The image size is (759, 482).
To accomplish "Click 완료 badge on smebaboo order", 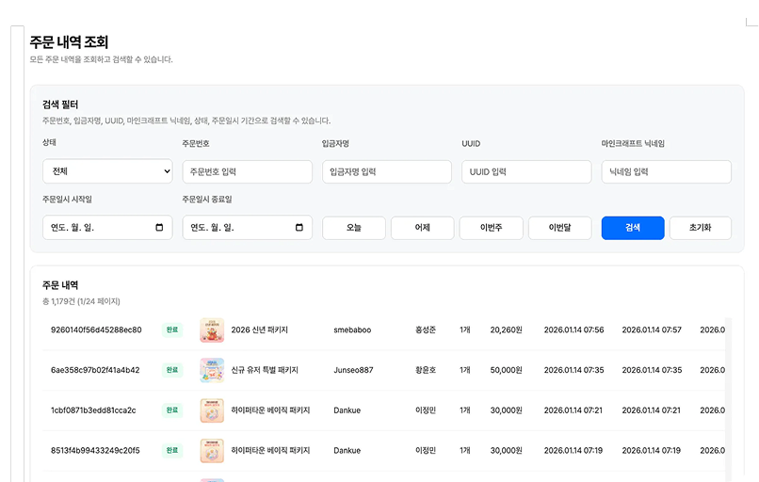I will [172, 330].
